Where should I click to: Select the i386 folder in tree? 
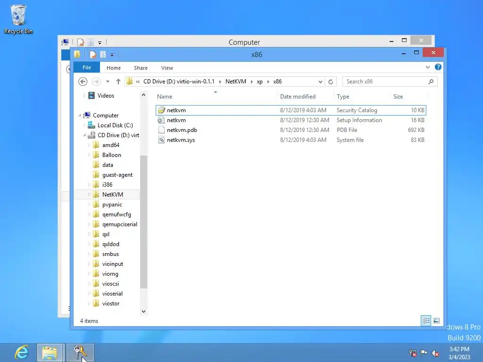(x=107, y=185)
